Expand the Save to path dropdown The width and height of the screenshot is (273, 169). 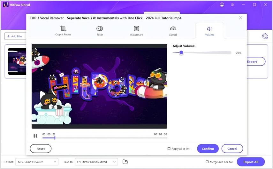[96, 162]
